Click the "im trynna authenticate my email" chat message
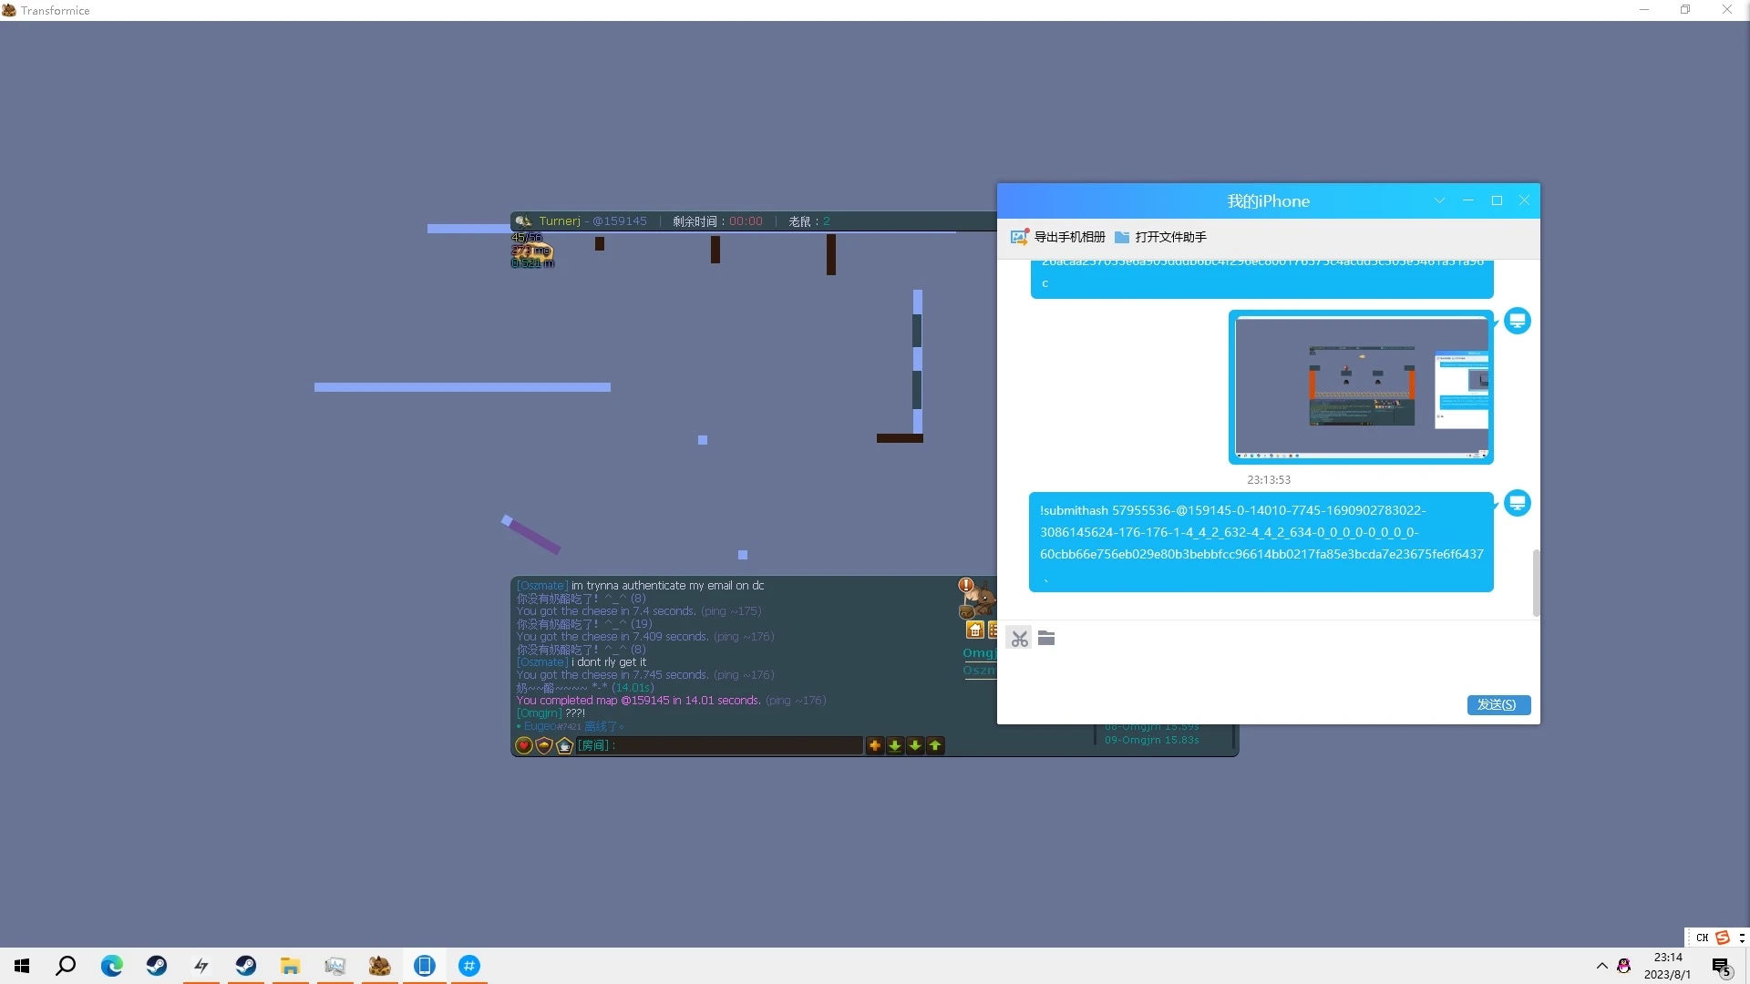 641,586
